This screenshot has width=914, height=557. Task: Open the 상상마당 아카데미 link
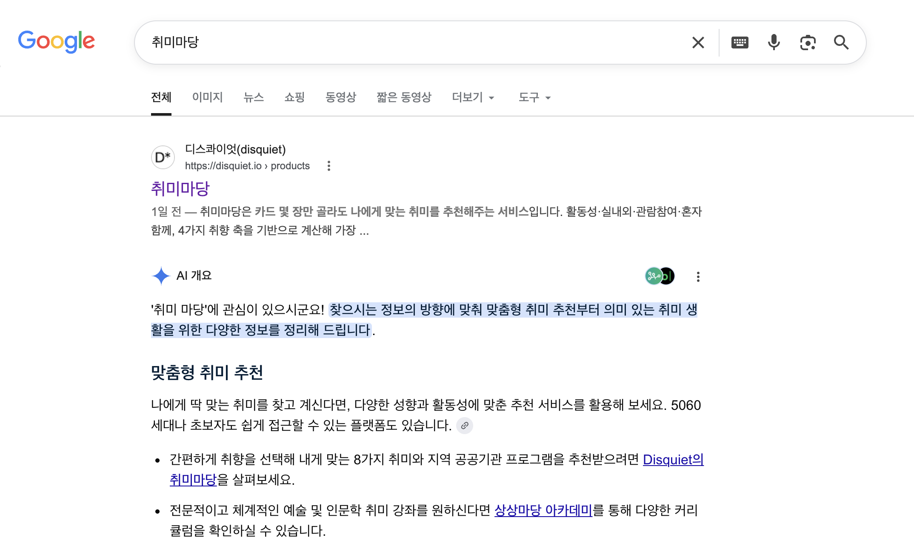543,510
